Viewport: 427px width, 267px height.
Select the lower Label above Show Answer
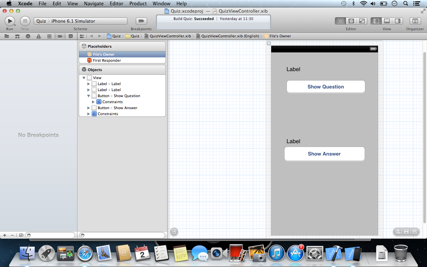pos(293,142)
